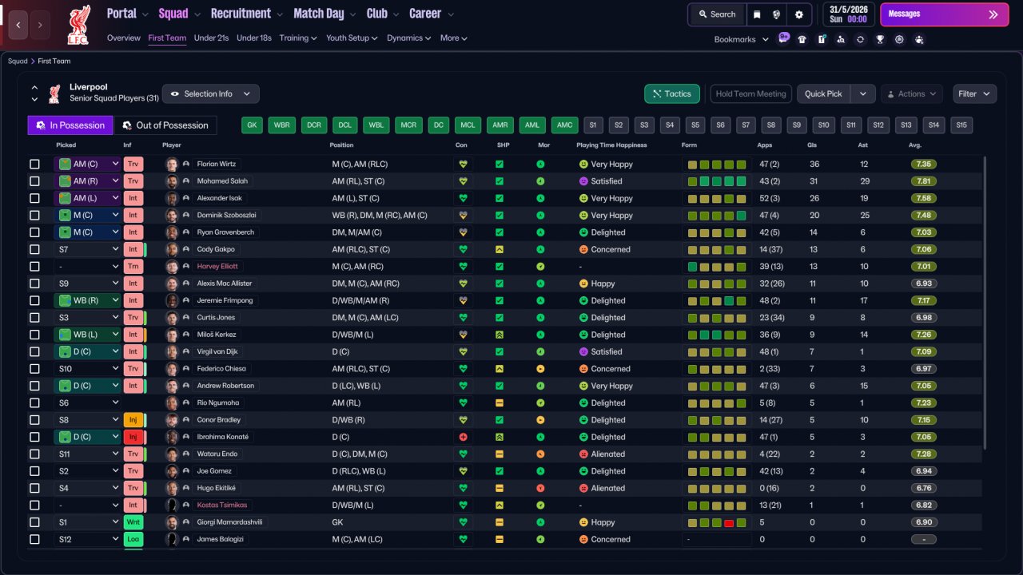The height and width of the screenshot is (575, 1023).
Task: Click the Liverpool club crest in the header
Action: [78, 25]
